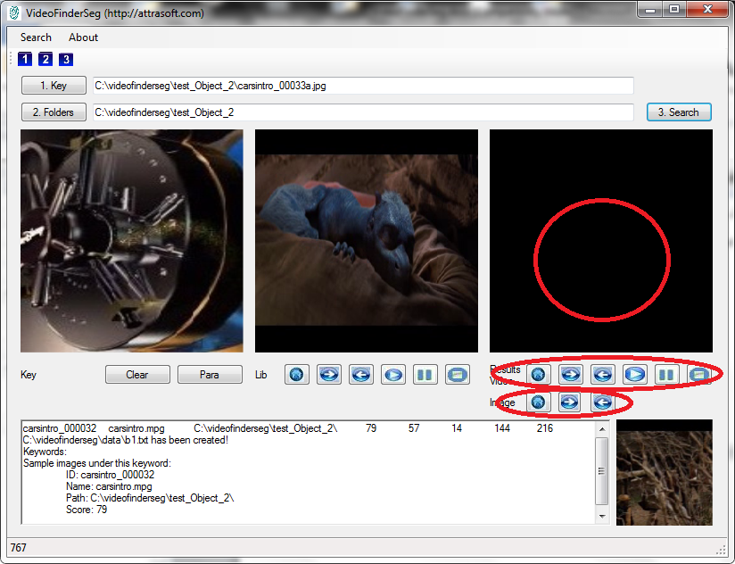Screen dimensions: 735x564
Task: Click the VideoFinderSeg title bar app icon
Action: [14, 13]
